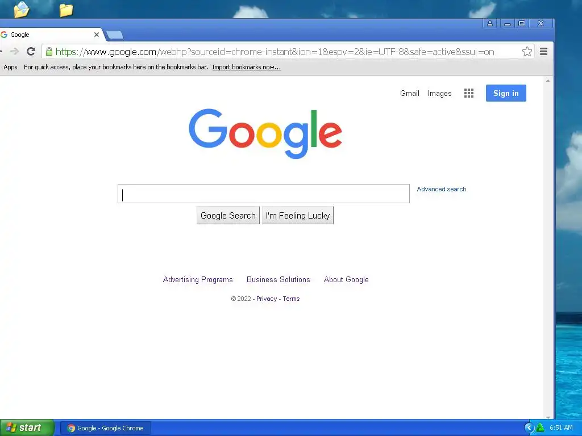582x436 pixels.
Task: Click Import bookmarks now link
Action: (247, 67)
